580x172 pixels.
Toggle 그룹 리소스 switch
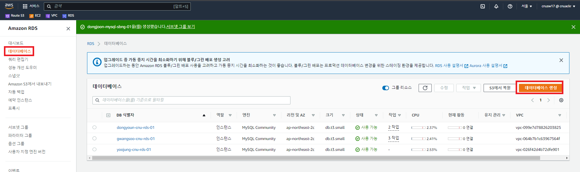coord(386,88)
